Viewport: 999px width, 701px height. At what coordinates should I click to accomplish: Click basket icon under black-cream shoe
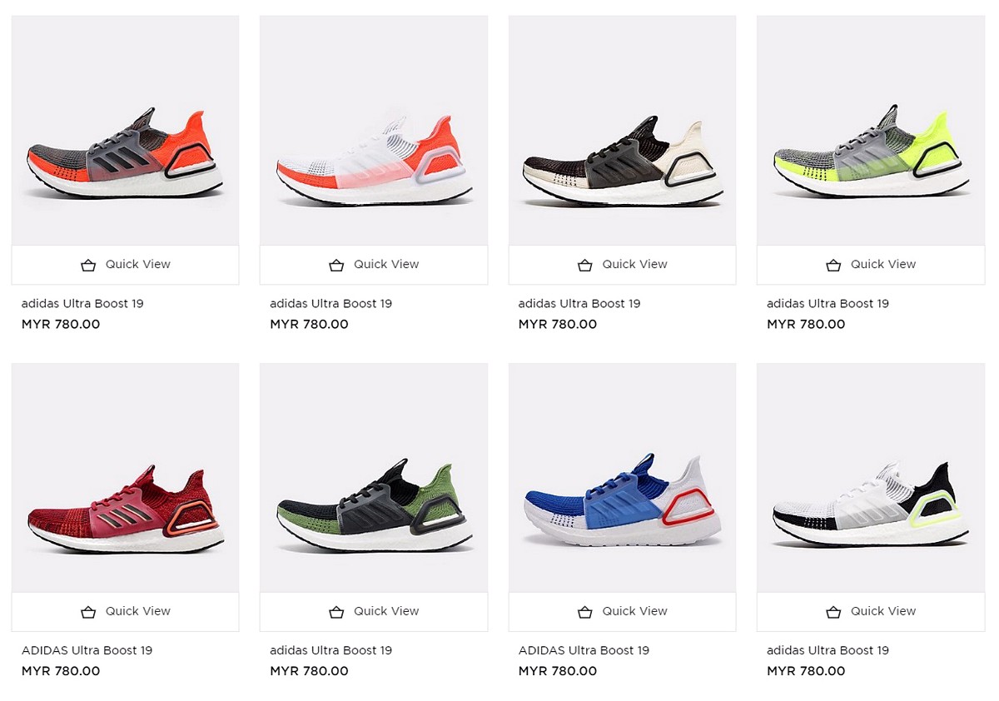[585, 265]
